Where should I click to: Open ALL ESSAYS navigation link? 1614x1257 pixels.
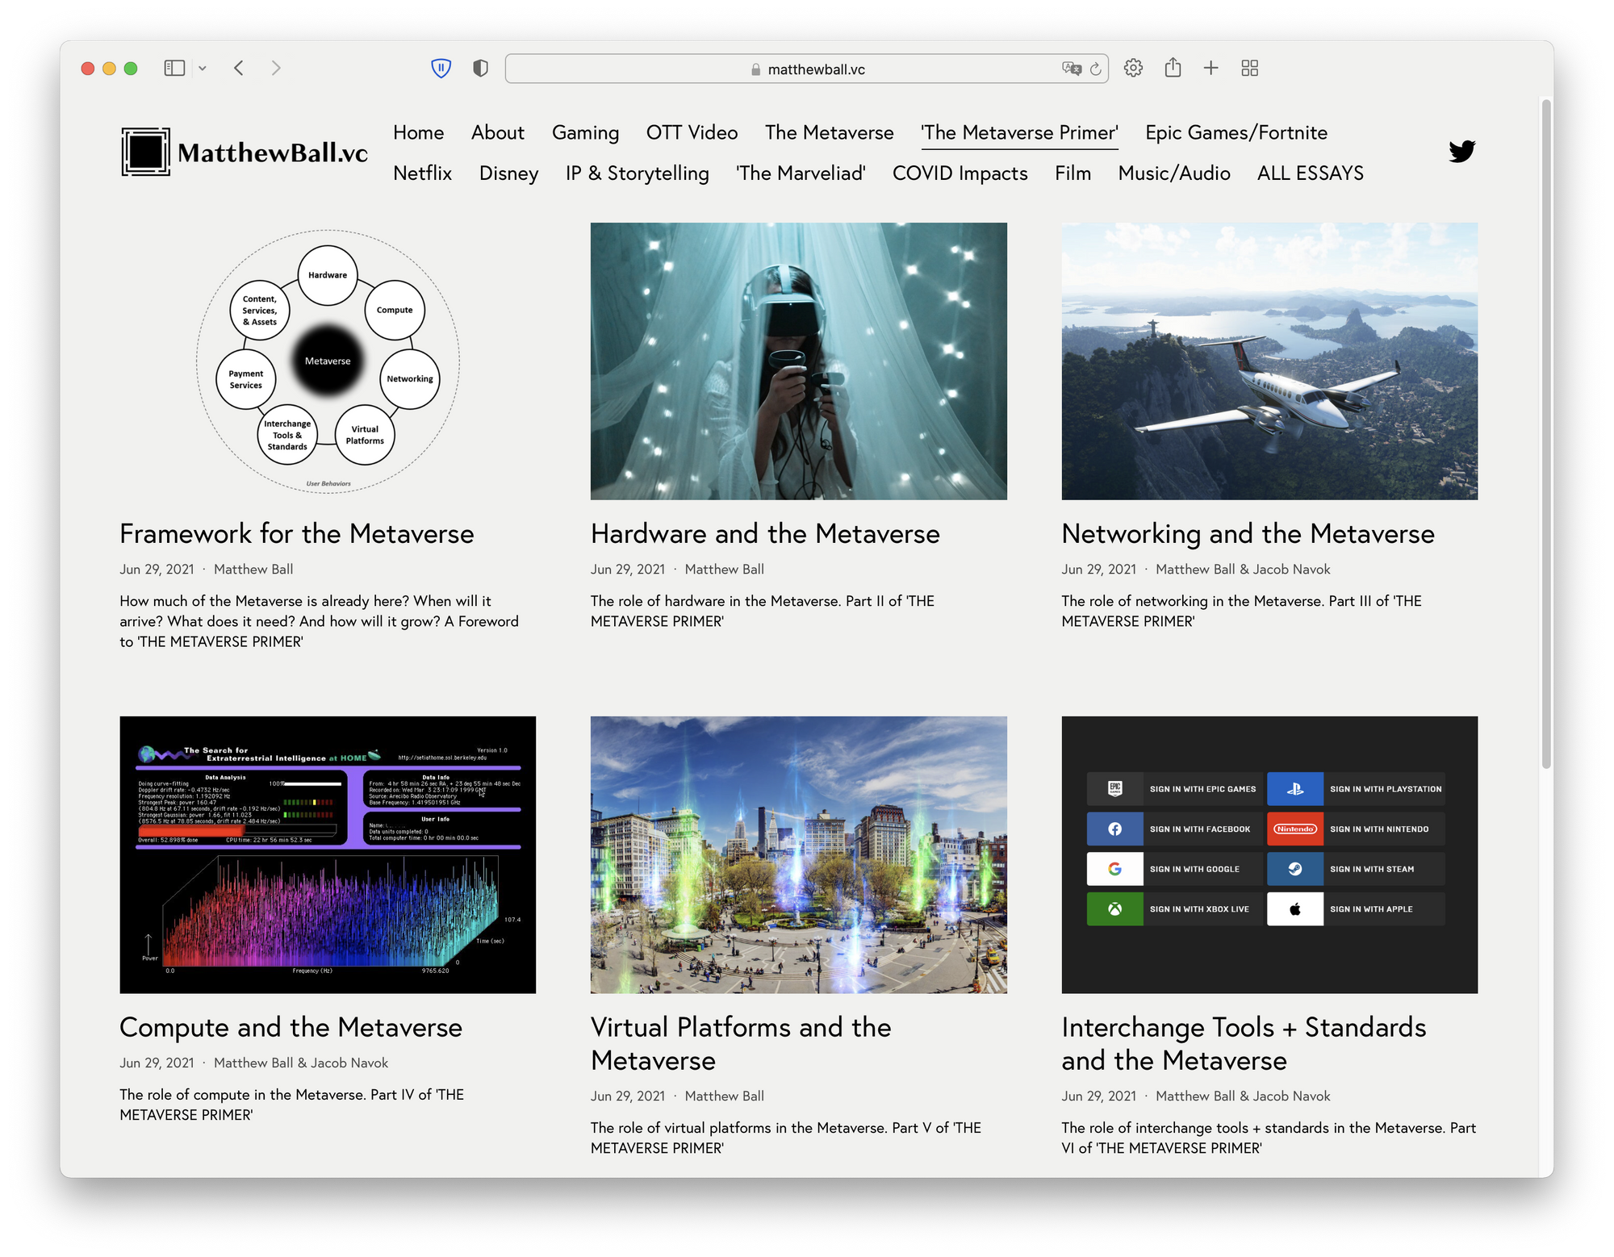[x=1310, y=173]
